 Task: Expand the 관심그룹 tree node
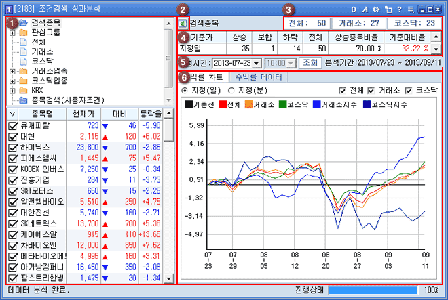tap(14, 32)
